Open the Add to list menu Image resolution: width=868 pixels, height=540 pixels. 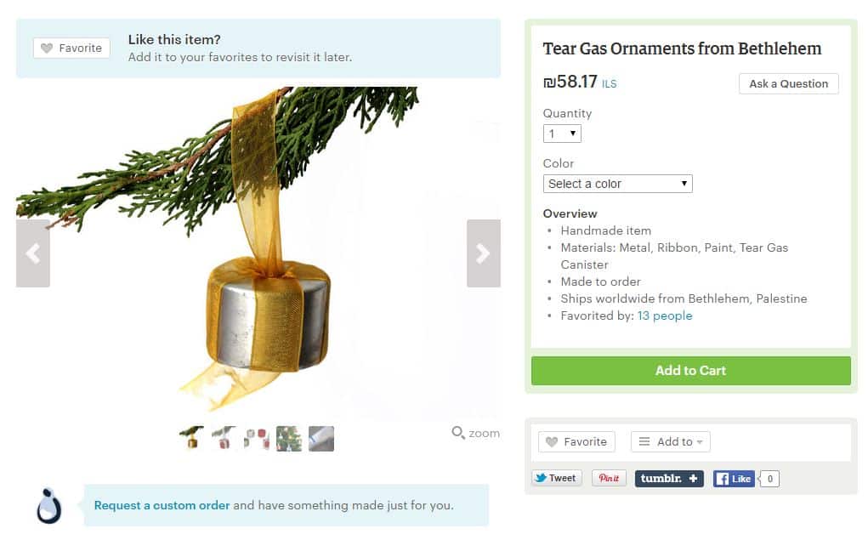pos(671,442)
